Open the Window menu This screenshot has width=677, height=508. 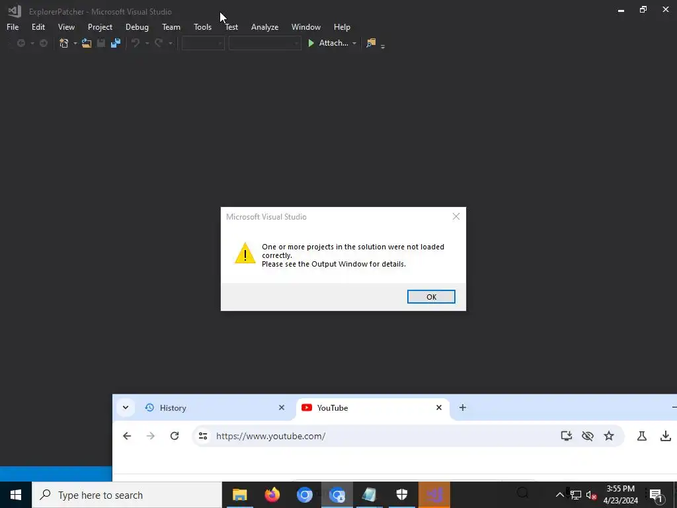pos(305,26)
